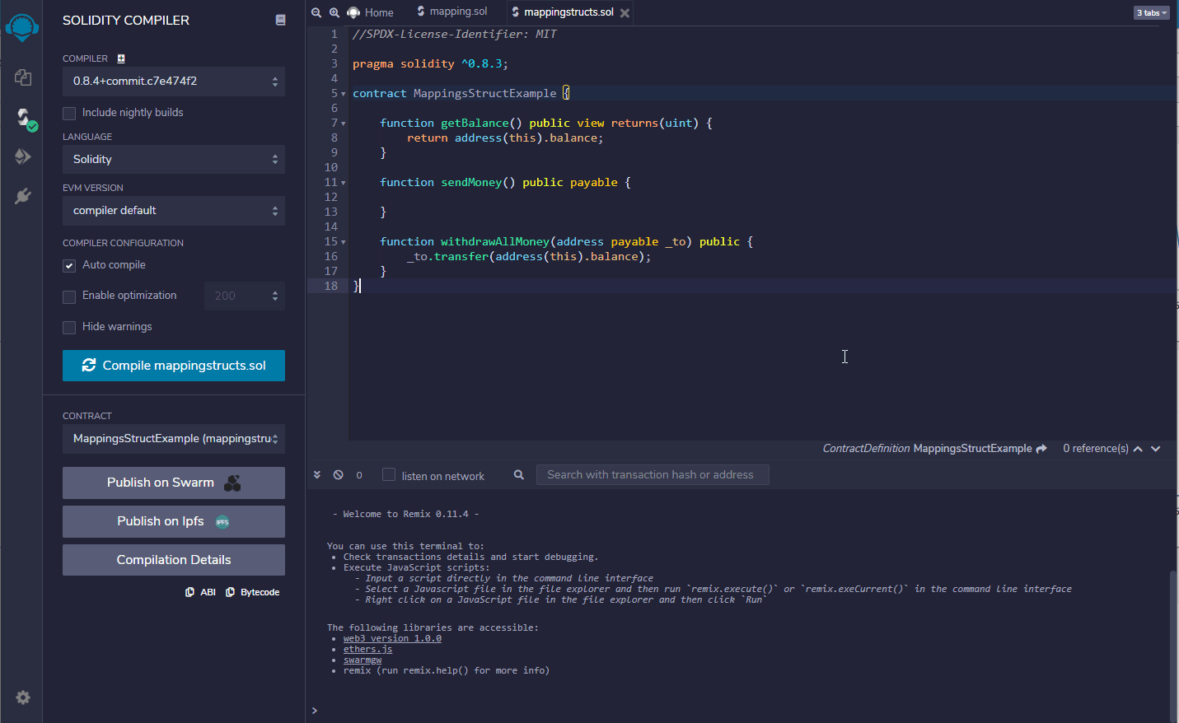Open Deploy & run transactions icon
The image size is (1179, 723).
pos(23,156)
